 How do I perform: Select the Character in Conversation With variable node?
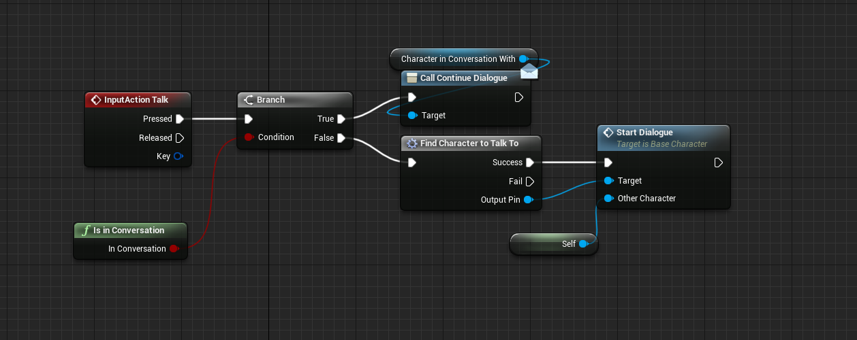pyautogui.click(x=458, y=59)
